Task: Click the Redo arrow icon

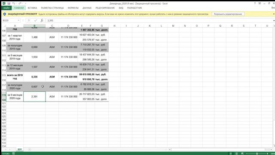Action: point(20,3)
